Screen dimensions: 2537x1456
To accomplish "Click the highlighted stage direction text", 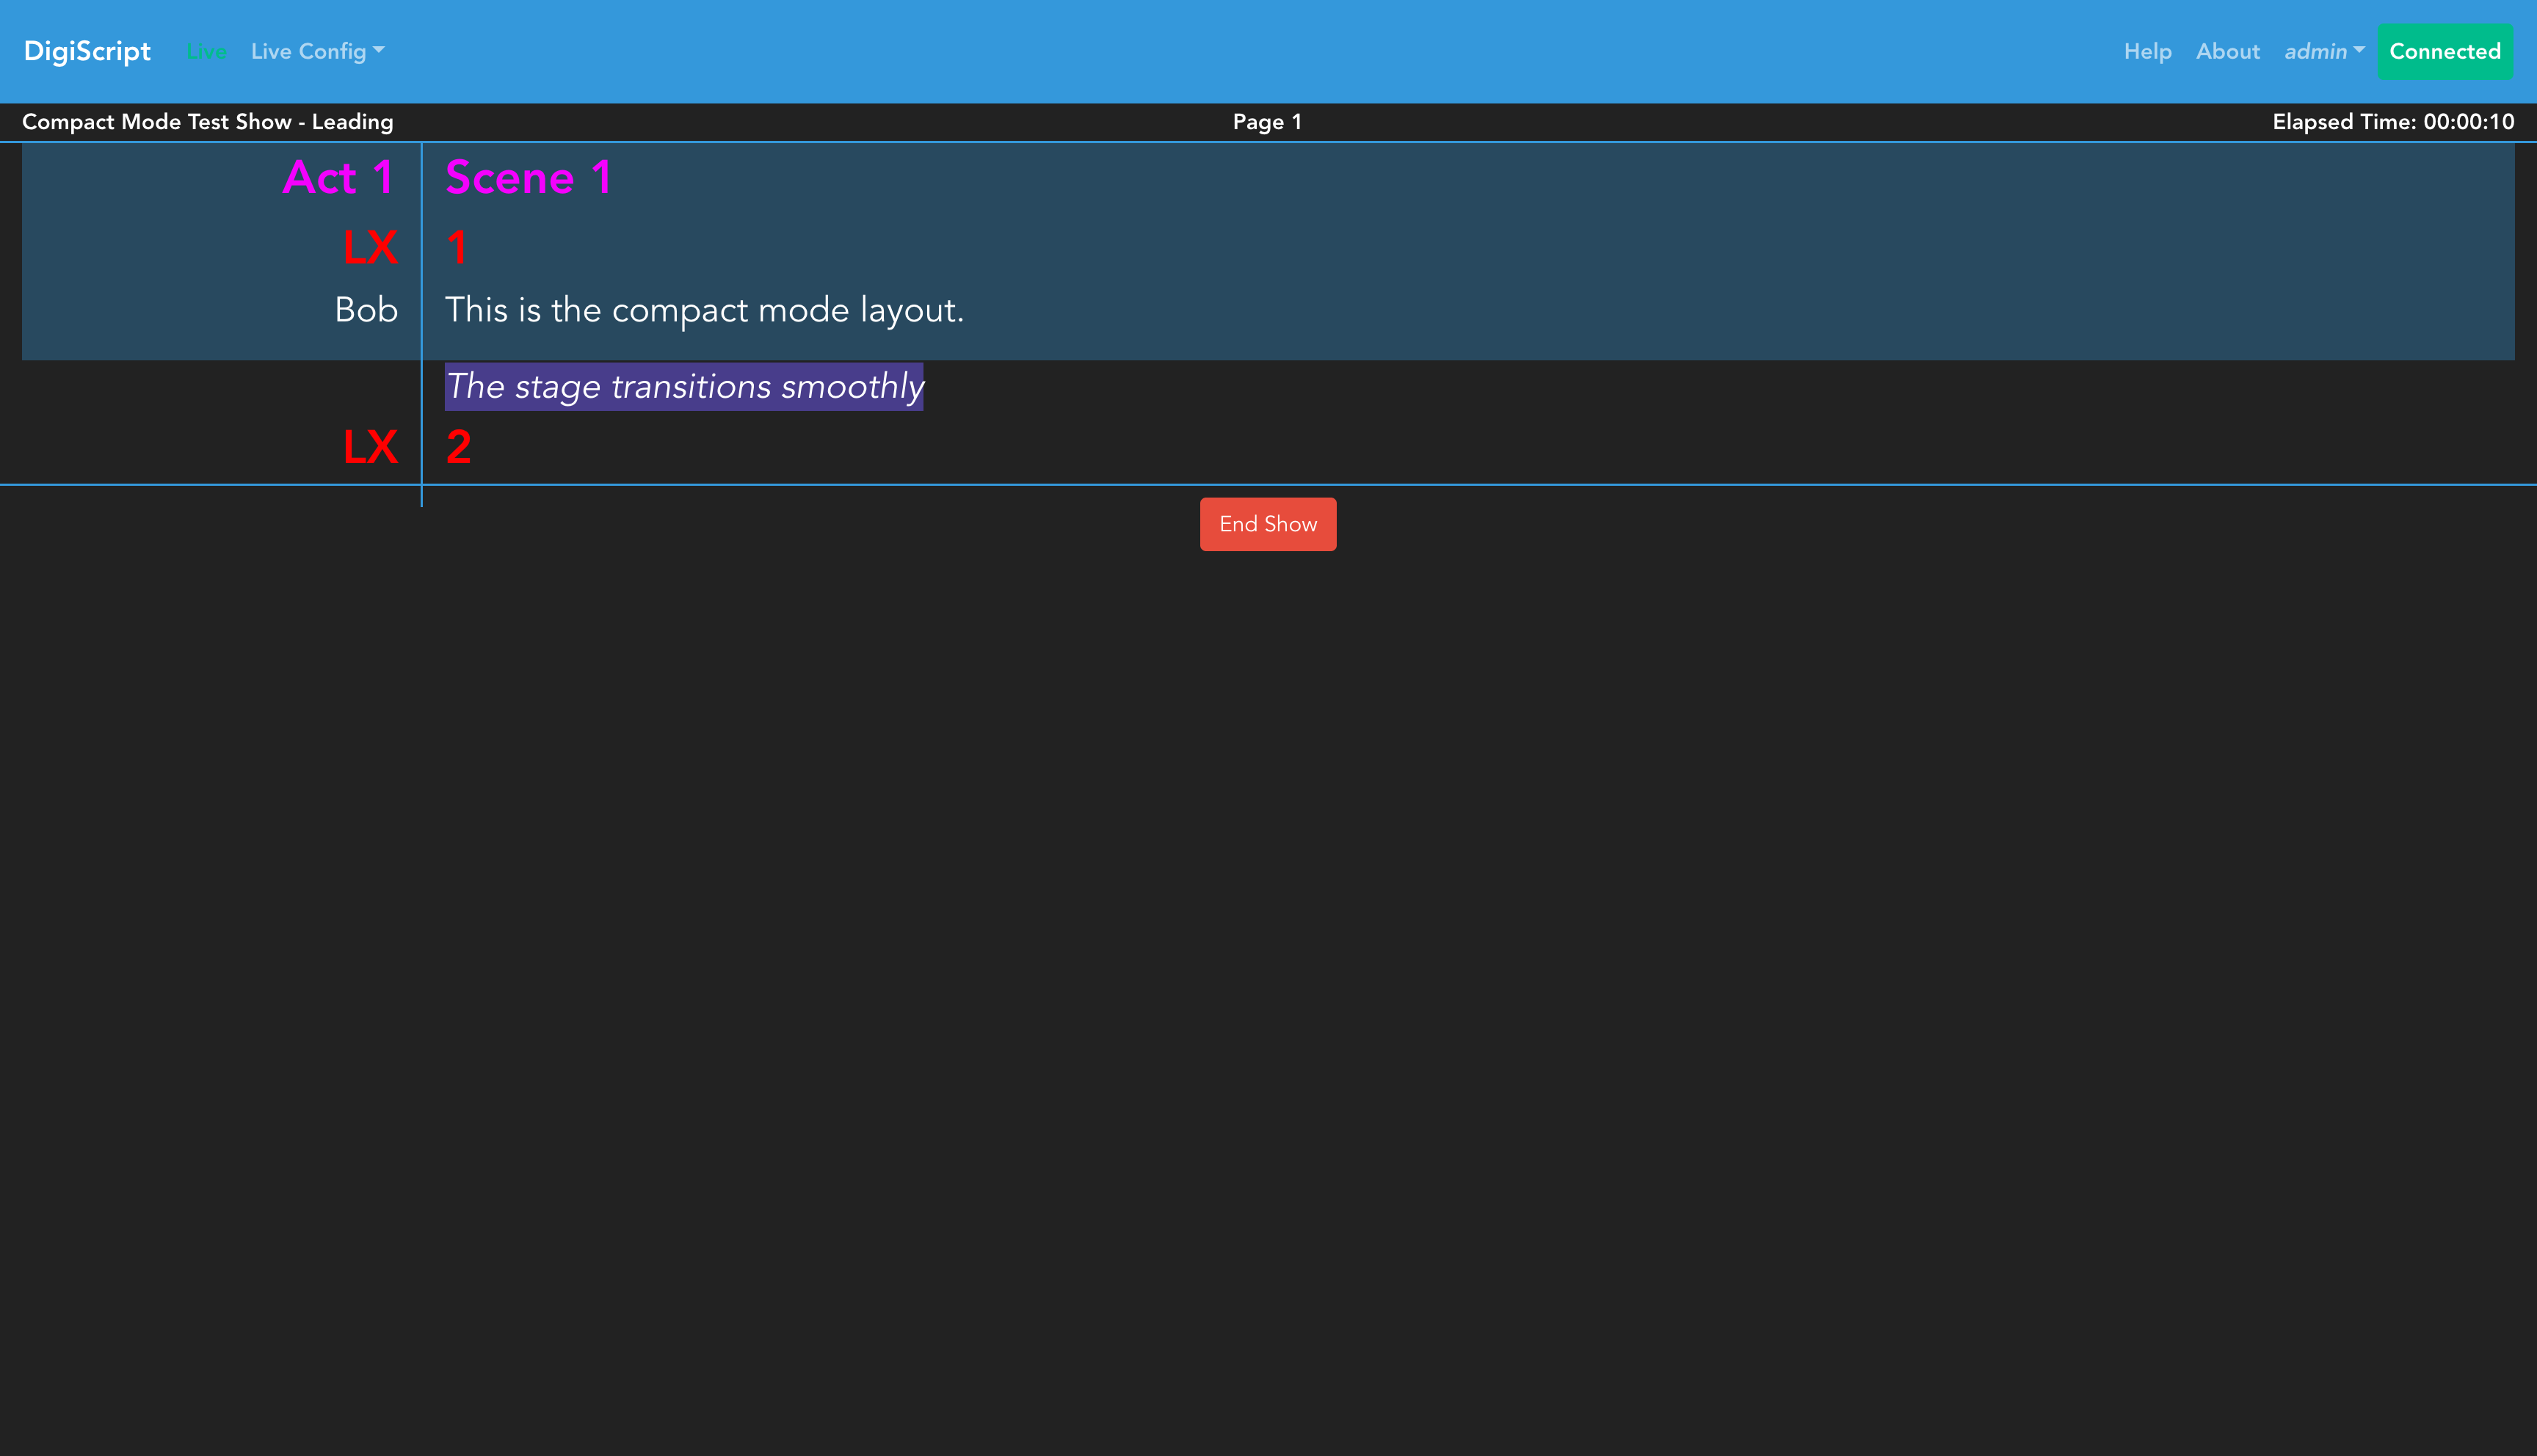I will click(684, 386).
